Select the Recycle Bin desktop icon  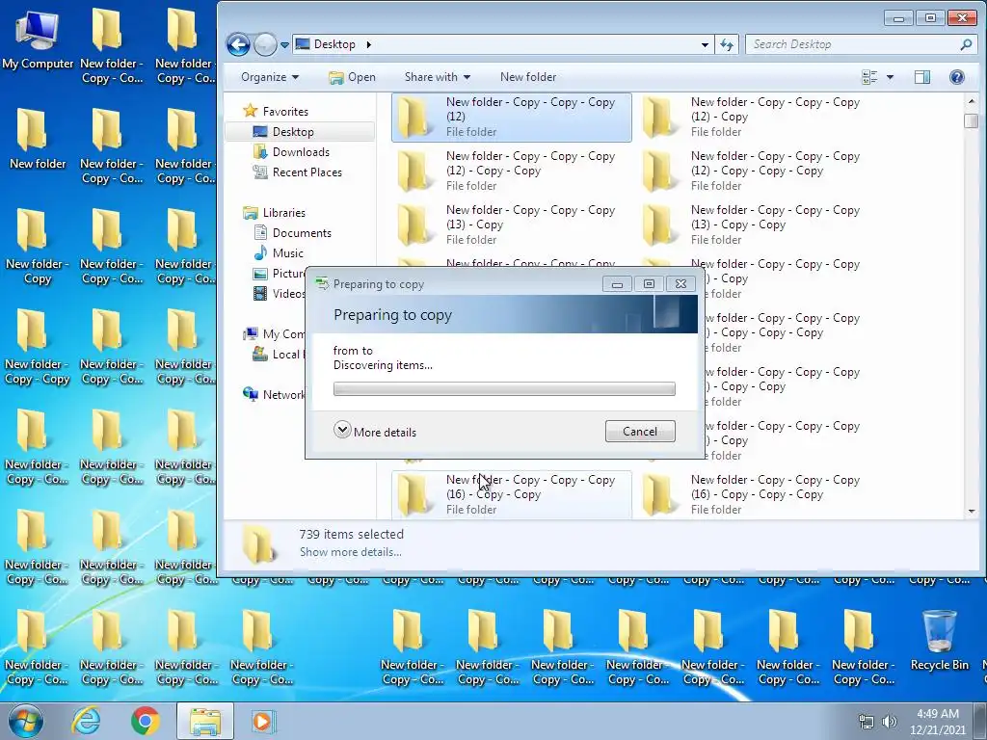[x=939, y=640]
